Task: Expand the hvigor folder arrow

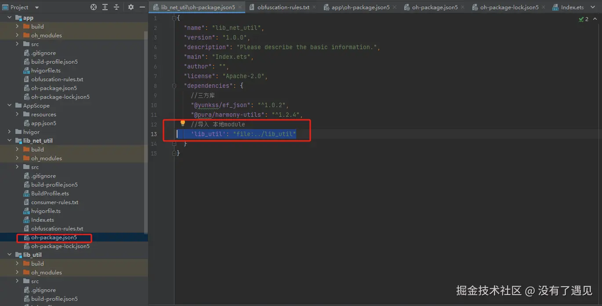Action: pyautogui.click(x=9, y=132)
